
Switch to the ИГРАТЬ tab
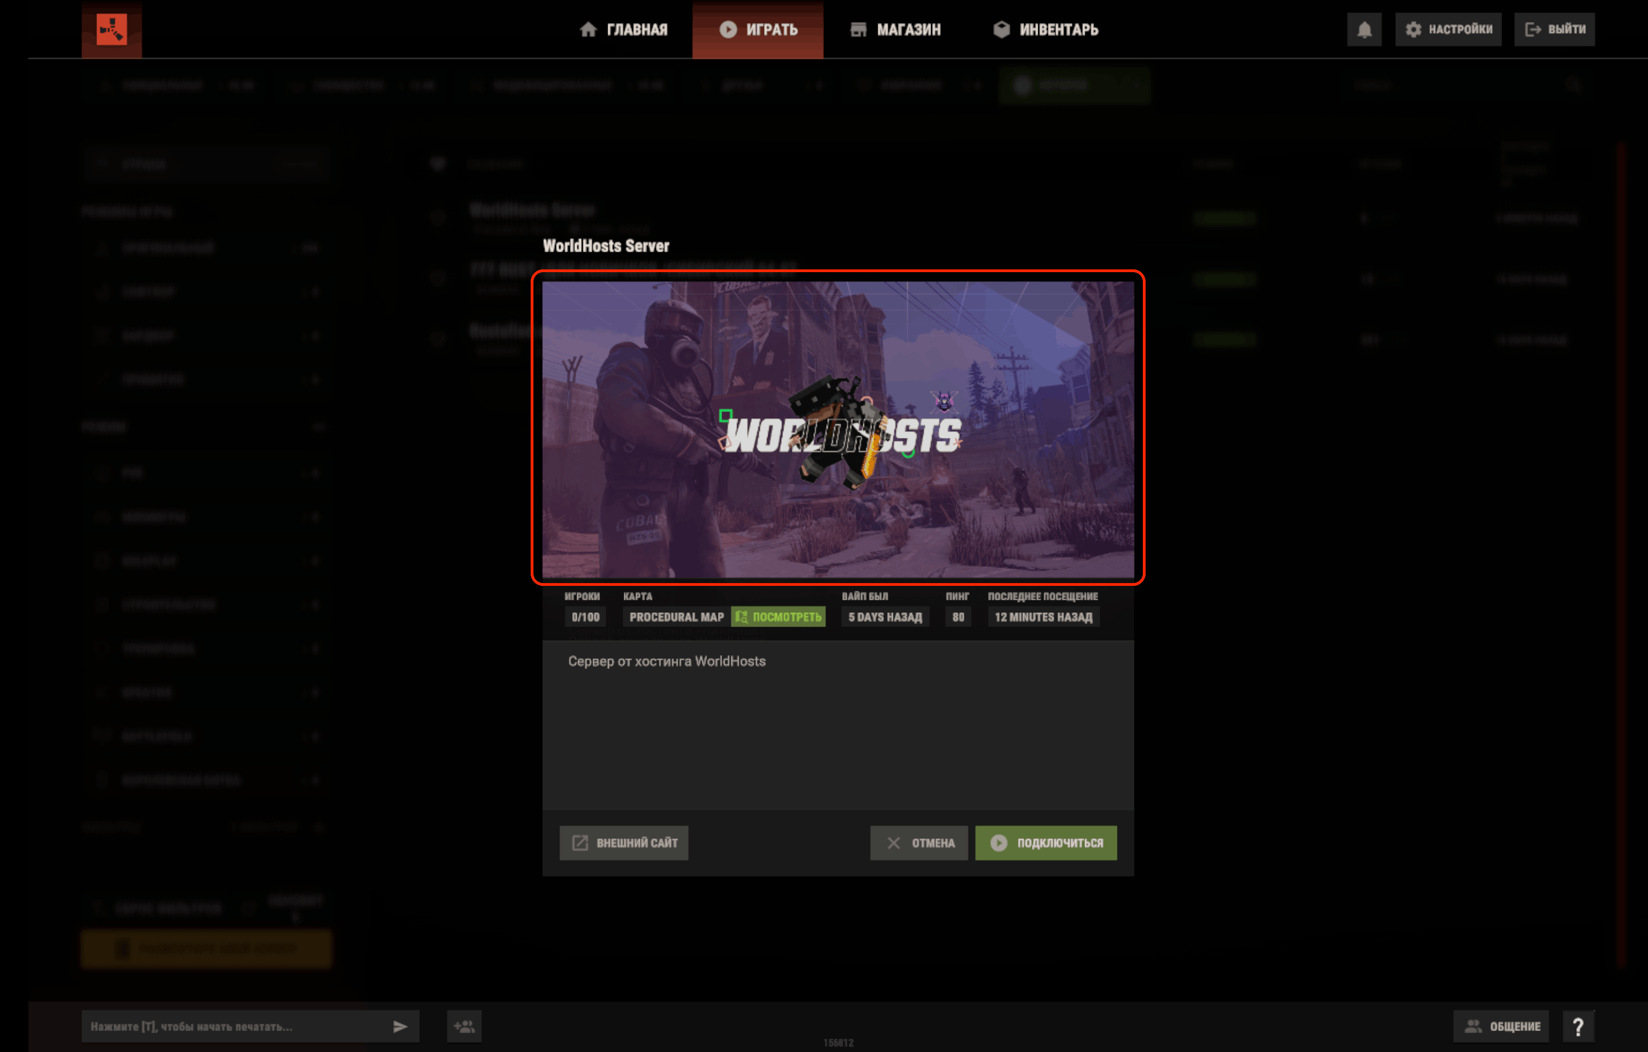coord(757,29)
